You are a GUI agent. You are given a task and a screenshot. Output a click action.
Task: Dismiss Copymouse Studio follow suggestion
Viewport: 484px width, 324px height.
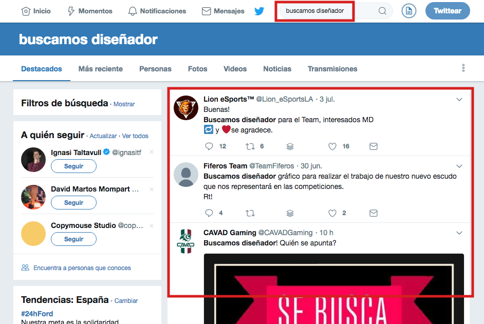(x=151, y=225)
